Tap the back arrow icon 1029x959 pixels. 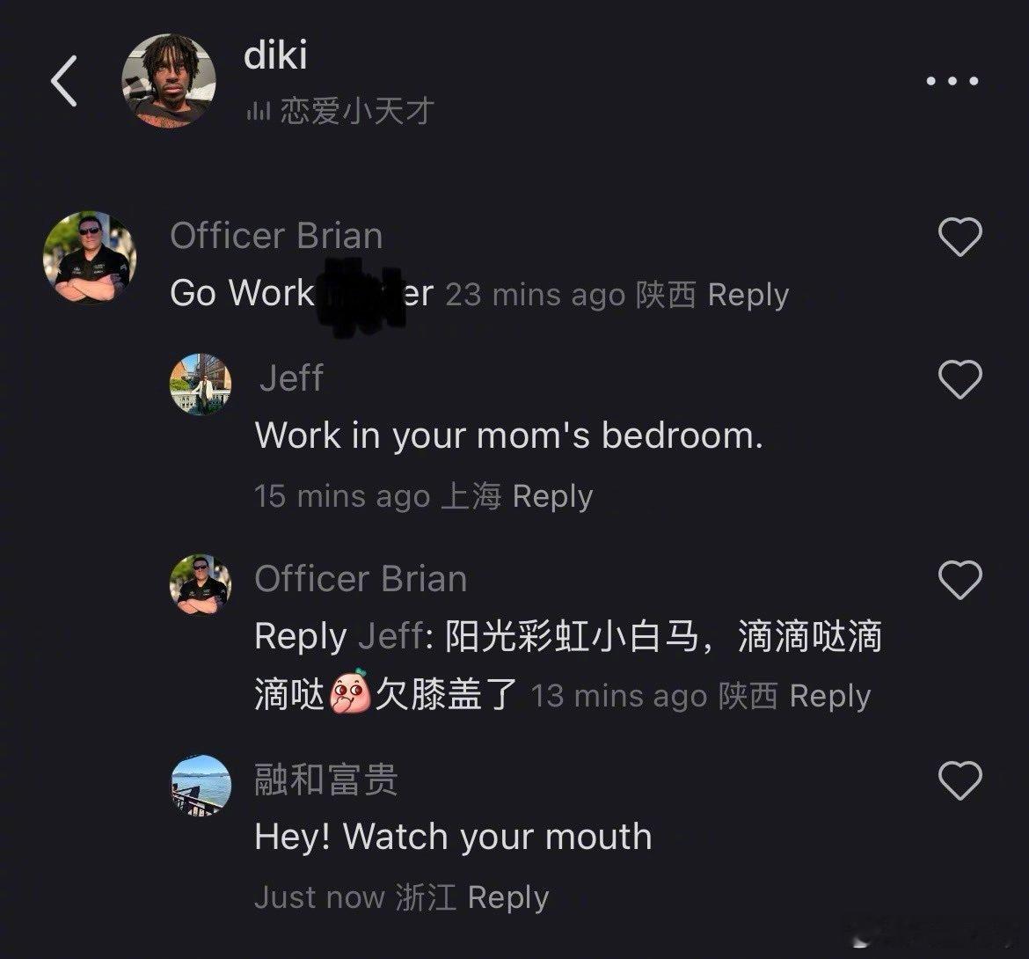click(63, 81)
